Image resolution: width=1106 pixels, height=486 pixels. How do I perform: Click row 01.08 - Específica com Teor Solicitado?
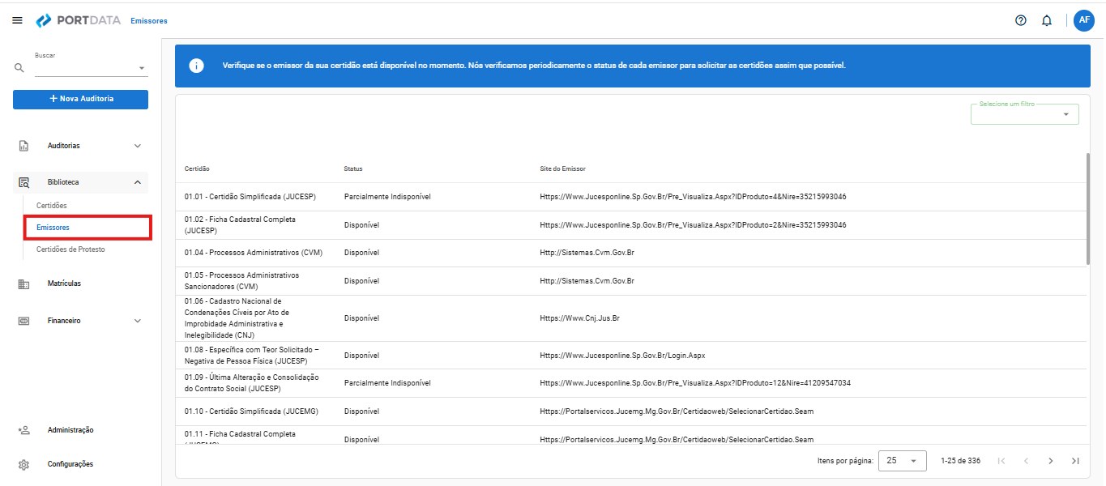[630, 356]
